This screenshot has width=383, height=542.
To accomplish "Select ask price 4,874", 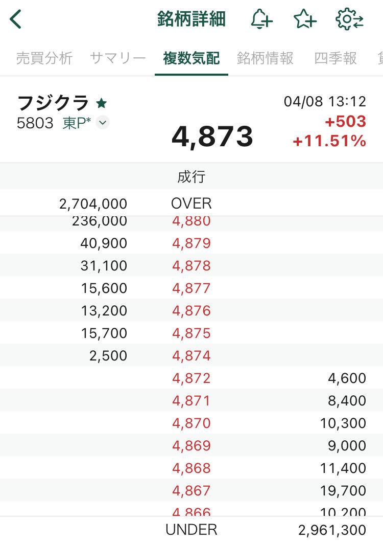I will coord(192,356).
